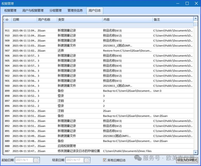Click the 备注 column header

(x=170, y=20)
